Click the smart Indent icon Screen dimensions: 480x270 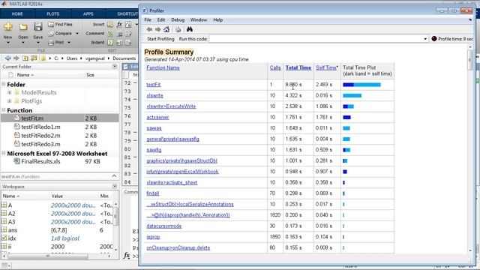[110, 43]
